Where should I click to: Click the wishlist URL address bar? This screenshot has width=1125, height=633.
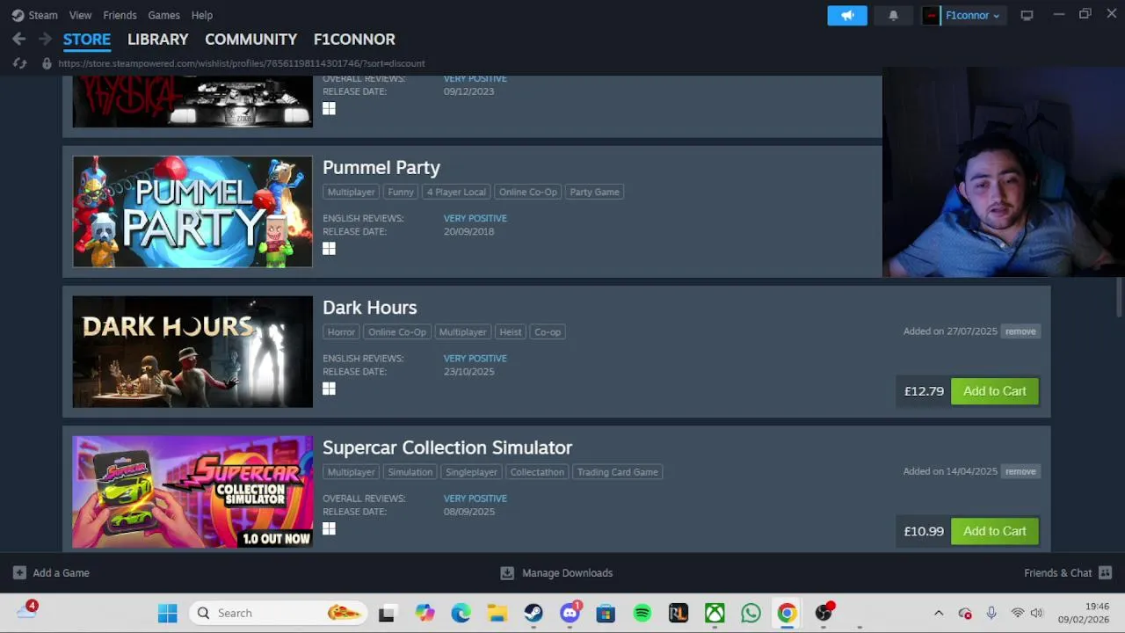click(x=242, y=63)
